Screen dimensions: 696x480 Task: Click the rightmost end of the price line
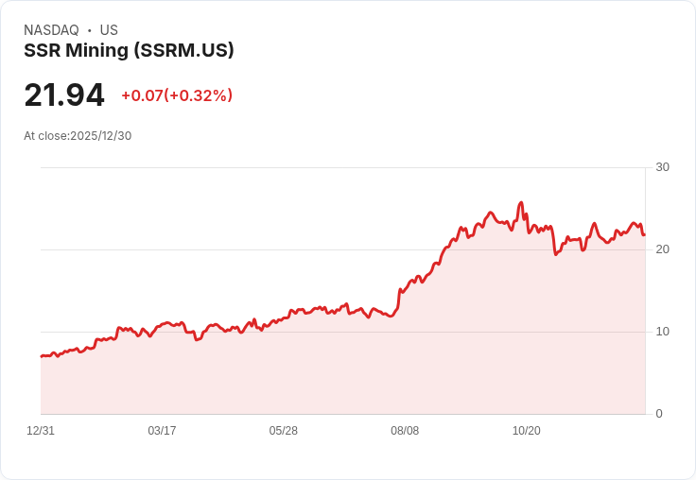[644, 234]
